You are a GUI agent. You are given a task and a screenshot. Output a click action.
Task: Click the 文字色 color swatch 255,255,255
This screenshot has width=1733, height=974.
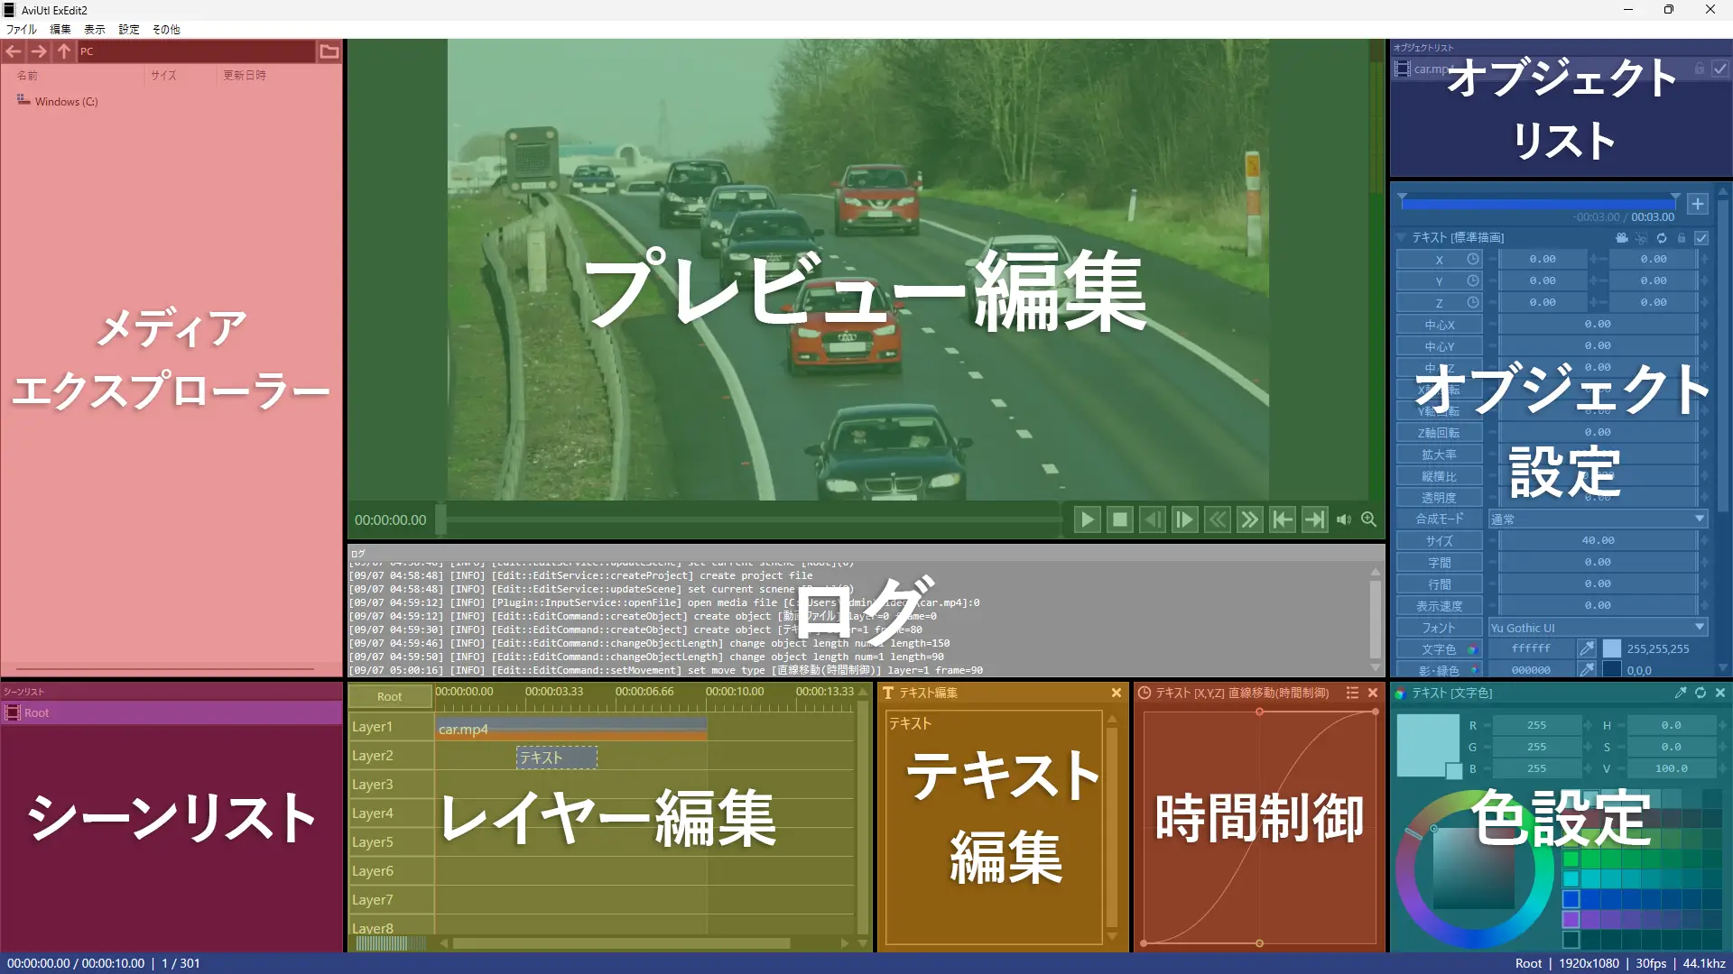(x=1612, y=648)
